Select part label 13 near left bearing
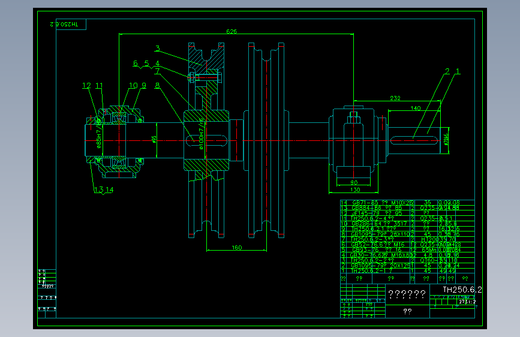Screen dimensions: 520x337 point(98,189)
